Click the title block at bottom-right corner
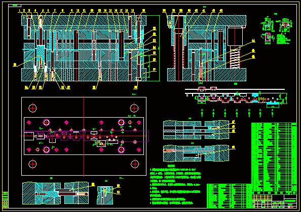 [x=274, y=201]
